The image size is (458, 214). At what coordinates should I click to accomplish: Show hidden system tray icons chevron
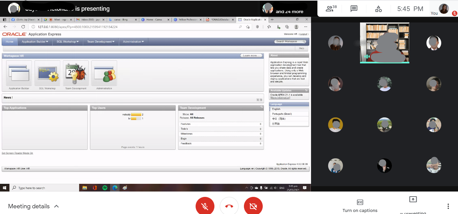(247, 188)
